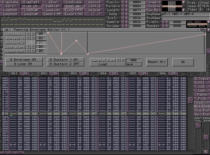Click the LoadSam button

coord(31,10)
